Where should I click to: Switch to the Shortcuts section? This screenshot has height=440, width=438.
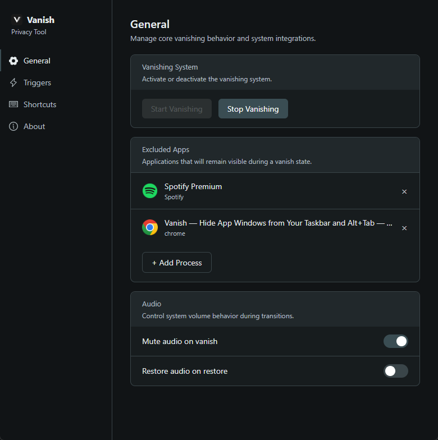pos(56,104)
